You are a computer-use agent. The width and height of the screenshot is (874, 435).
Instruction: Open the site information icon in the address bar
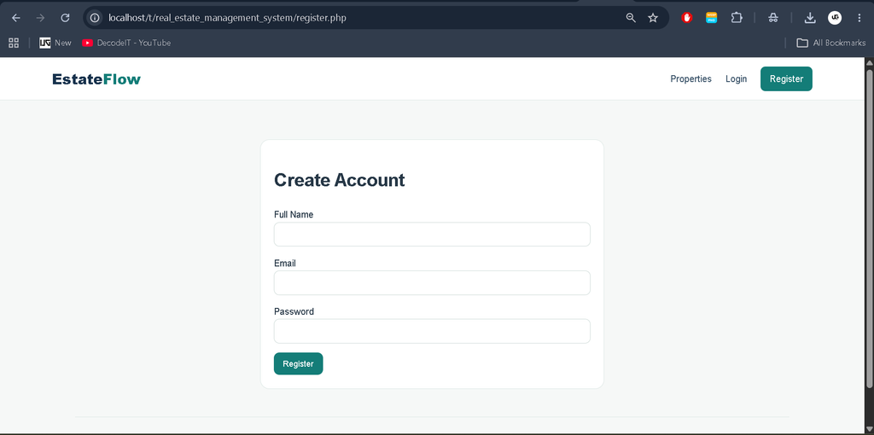click(x=95, y=18)
